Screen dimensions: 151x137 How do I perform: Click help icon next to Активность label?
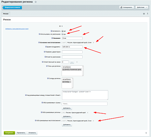pyautogui.click(x=51, y=31)
